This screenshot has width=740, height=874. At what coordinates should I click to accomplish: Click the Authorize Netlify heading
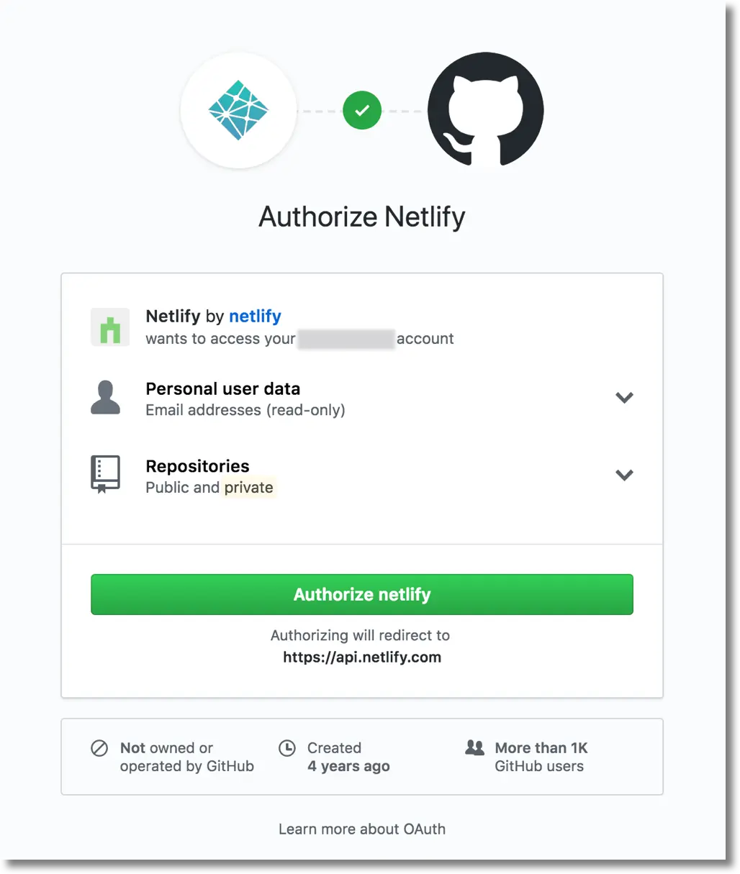point(362,217)
